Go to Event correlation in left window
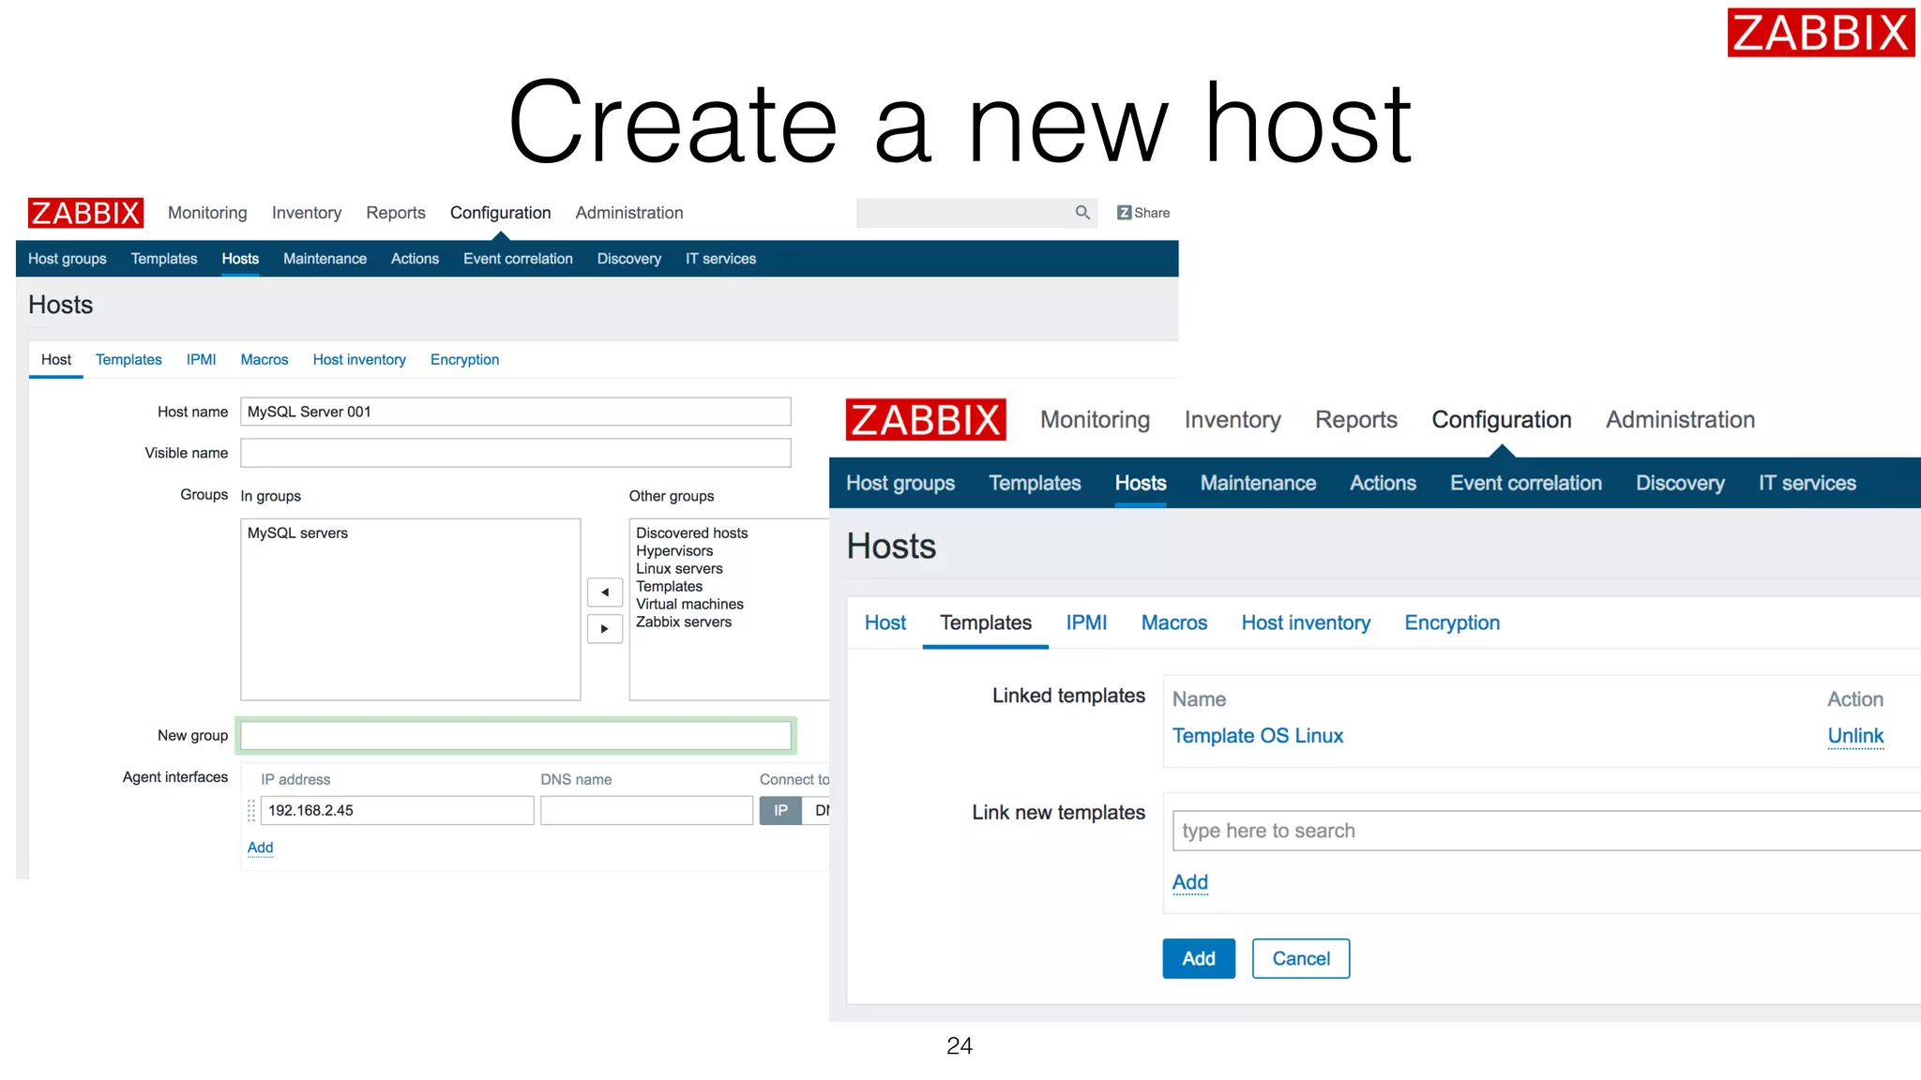The image size is (1921, 1080). point(518,259)
